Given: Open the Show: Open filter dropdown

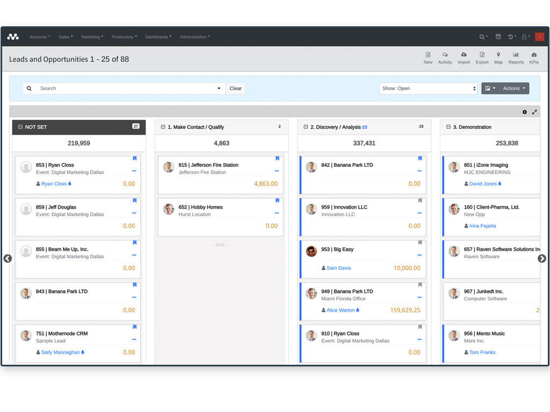Looking at the screenshot, I should coord(428,89).
